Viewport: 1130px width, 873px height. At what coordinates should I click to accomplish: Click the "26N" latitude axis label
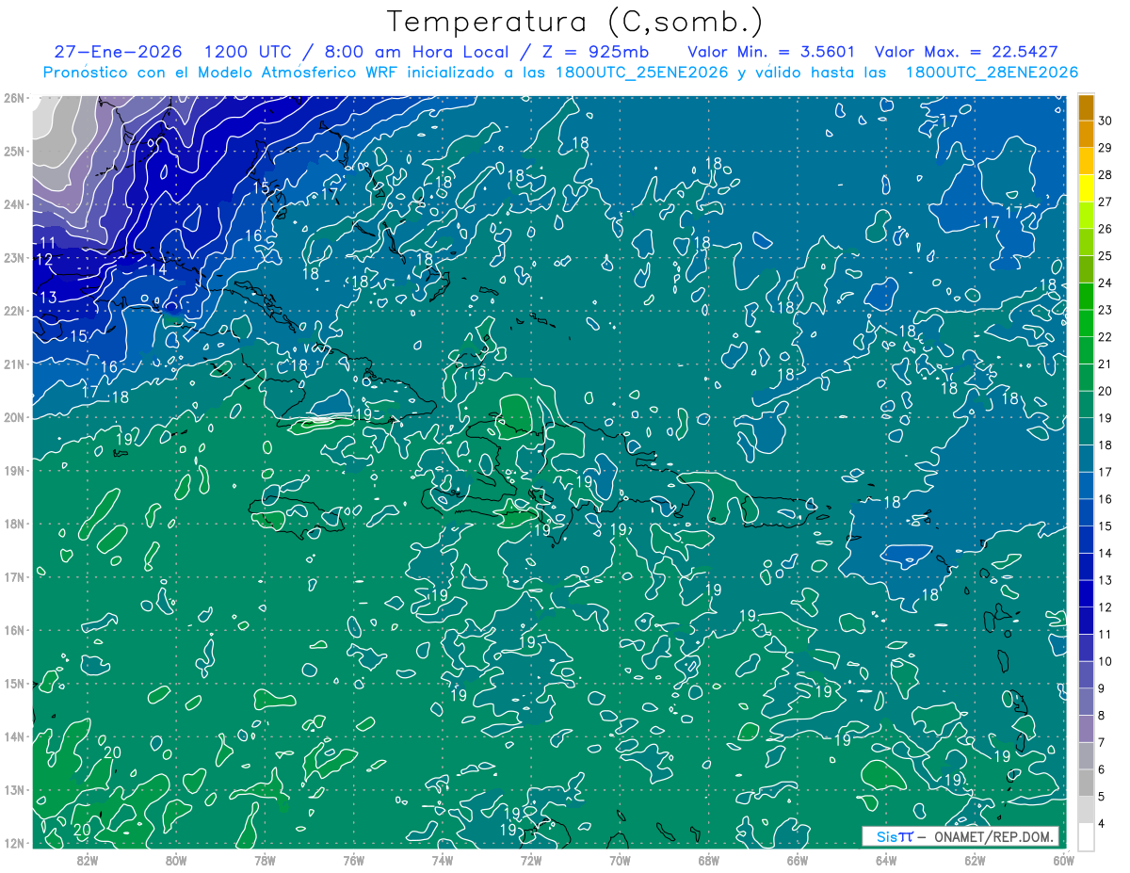coord(13,98)
